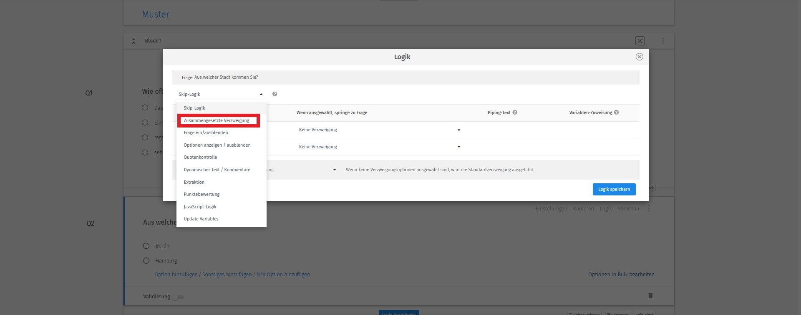Choose Frage ein/ausblenden option
801x315 pixels.
coord(221,132)
